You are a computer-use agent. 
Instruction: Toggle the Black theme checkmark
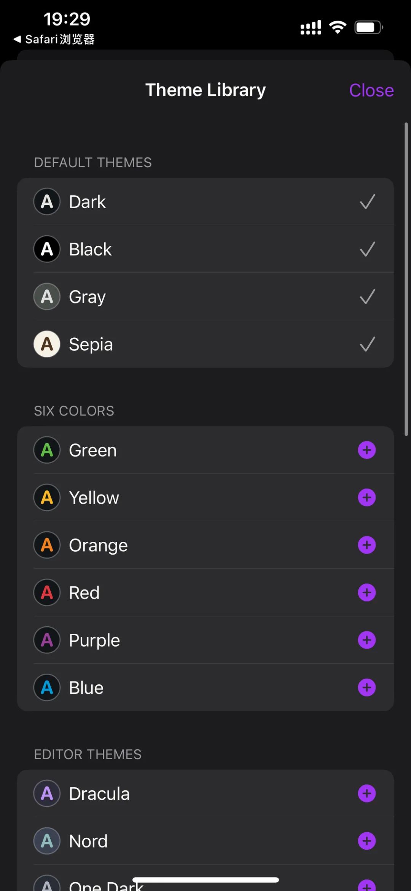367,249
